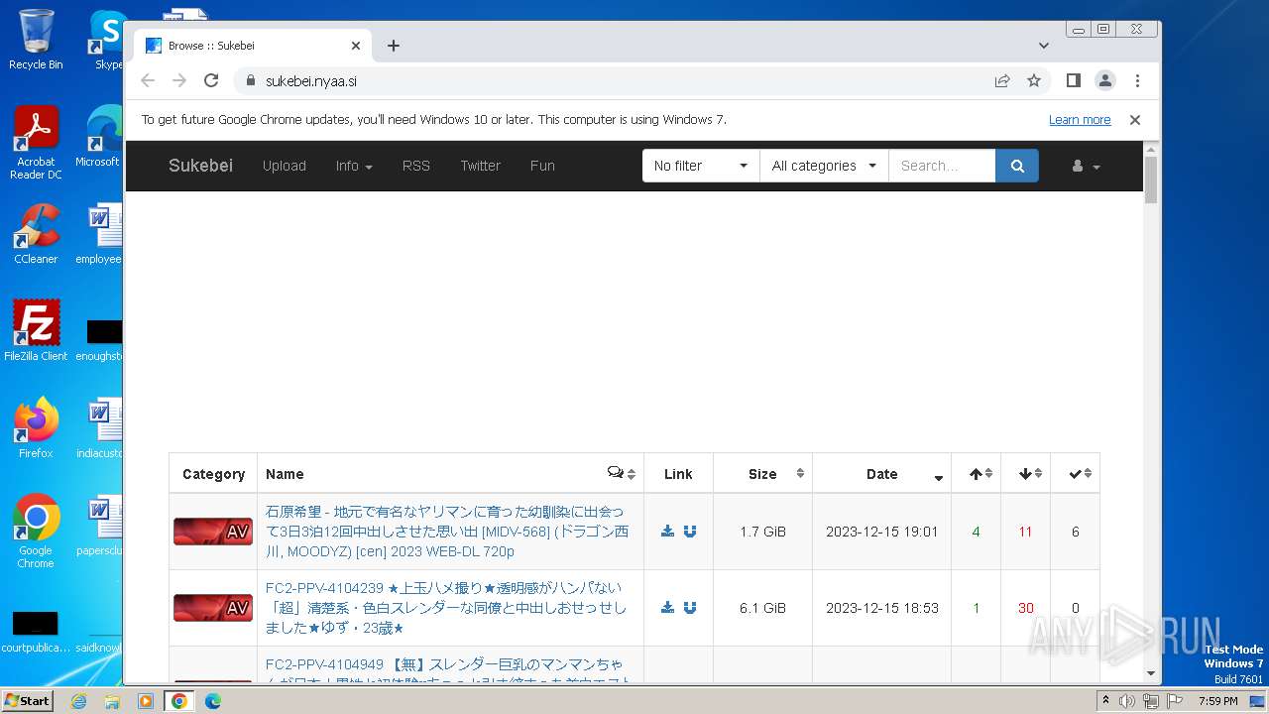Click in the Search input field
The width and height of the screenshot is (1269, 714).
click(x=942, y=166)
